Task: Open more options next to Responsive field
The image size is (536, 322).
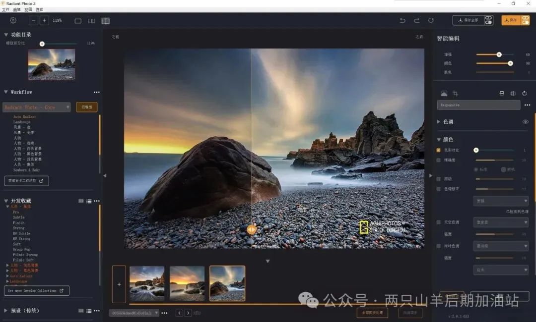Action: click(528, 105)
